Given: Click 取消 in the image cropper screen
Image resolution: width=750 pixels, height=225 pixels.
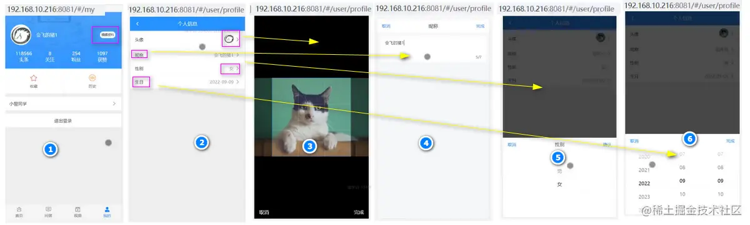Looking at the screenshot, I should (x=264, y=212).
